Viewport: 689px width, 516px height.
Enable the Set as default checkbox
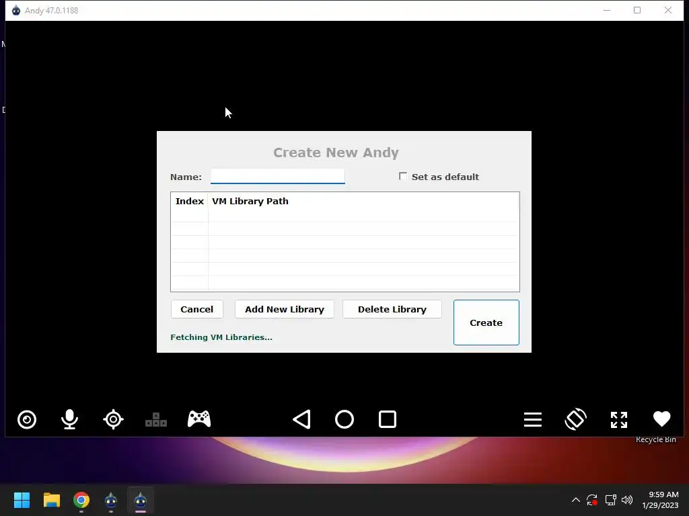[x=403, y=176]
